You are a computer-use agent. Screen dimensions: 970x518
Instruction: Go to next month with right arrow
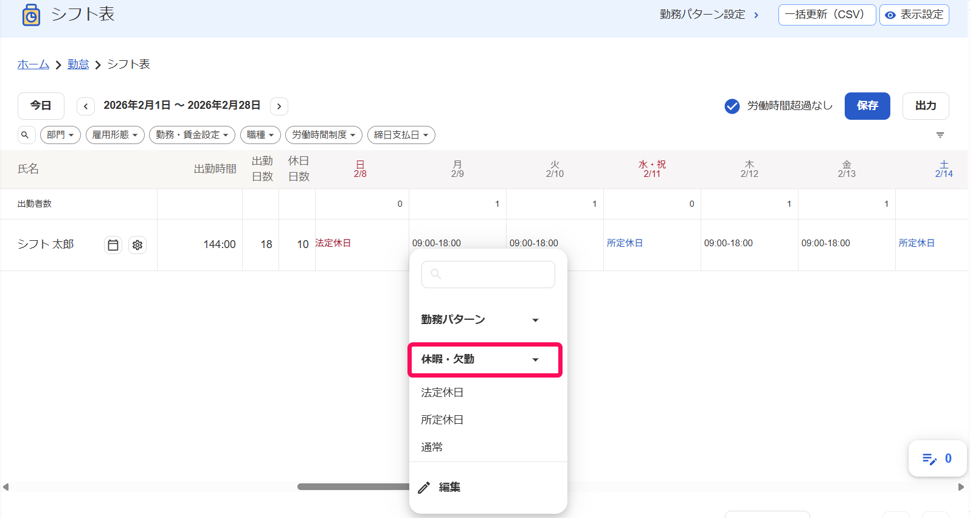point(279,106)
